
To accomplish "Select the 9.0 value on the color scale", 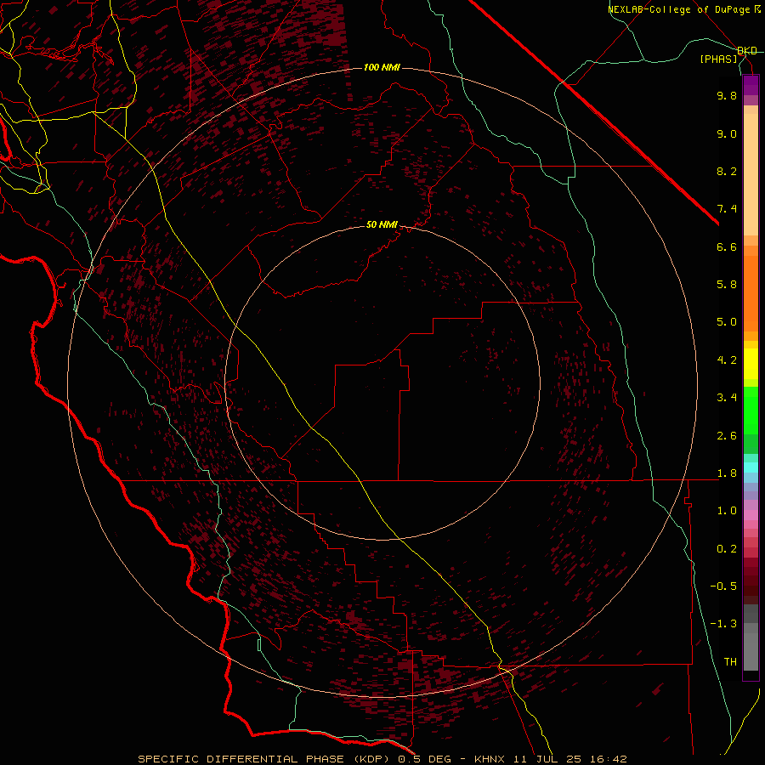I will [727, 133].
